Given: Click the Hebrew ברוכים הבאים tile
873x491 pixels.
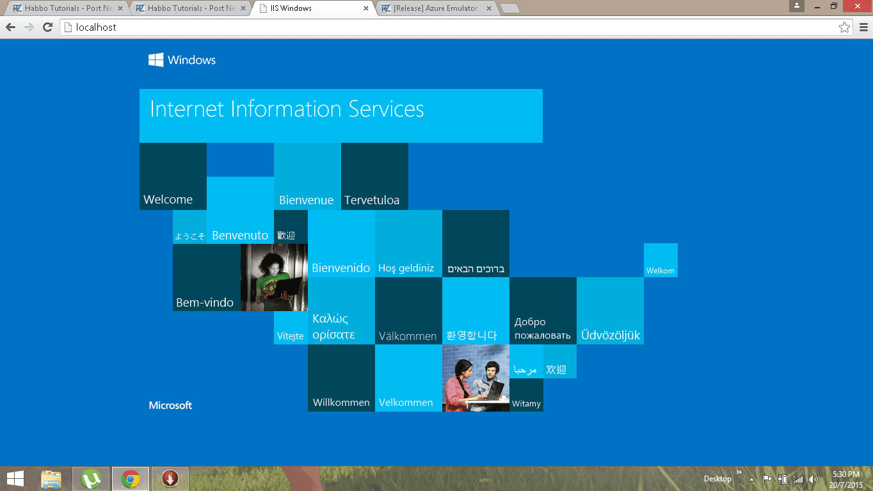Looking at the screenshot, I should pos(476,243).
